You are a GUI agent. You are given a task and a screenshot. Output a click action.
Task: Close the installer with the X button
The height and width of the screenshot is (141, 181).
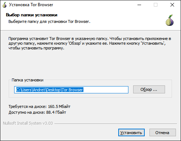172,5
